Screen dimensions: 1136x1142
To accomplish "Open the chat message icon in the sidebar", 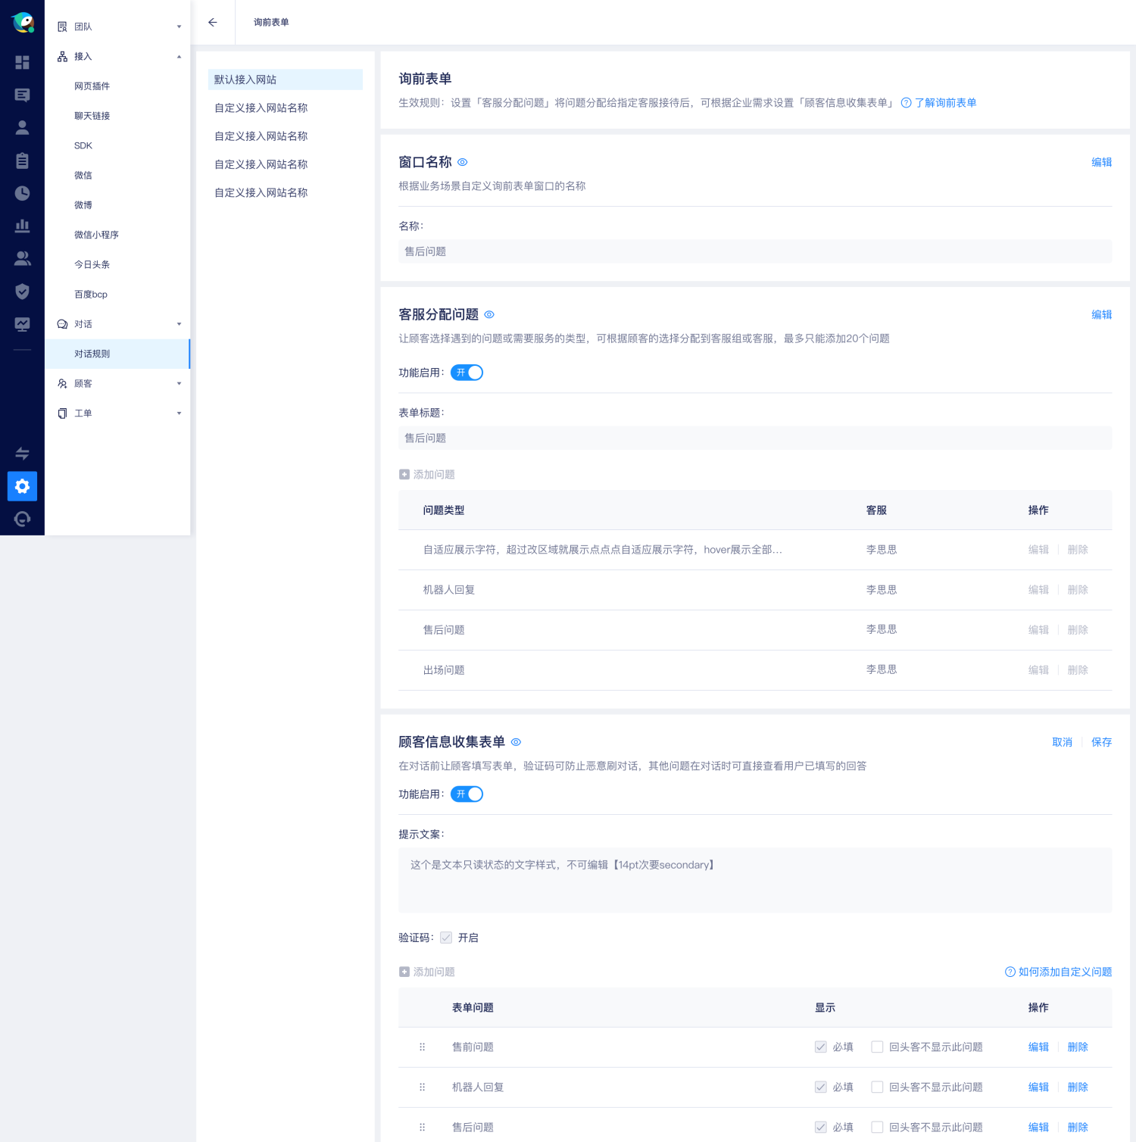I will coord(23,95).
